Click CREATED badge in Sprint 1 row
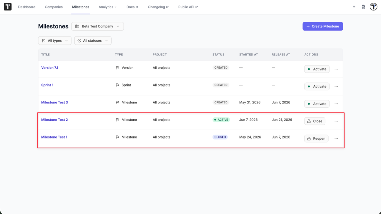 click(221, 85)
